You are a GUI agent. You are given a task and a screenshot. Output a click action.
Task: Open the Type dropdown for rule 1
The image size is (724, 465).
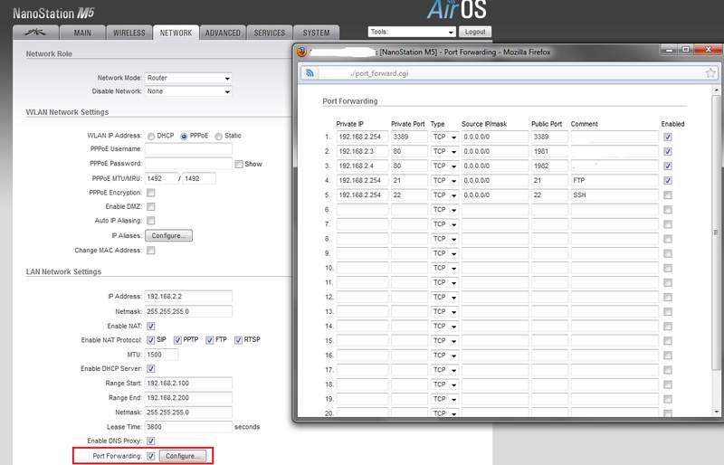445,138
